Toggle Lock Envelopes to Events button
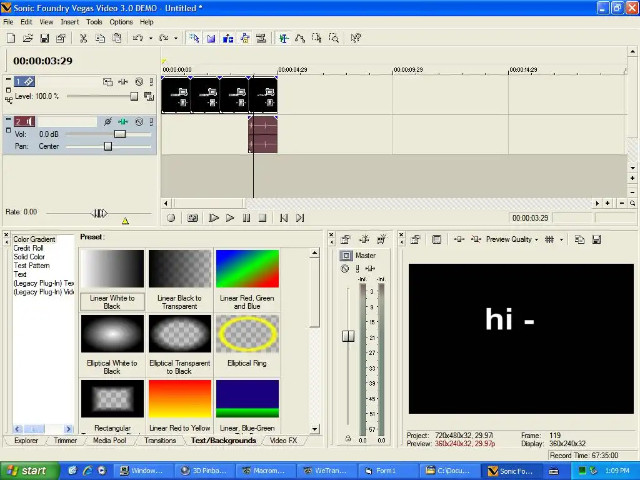This screenshot has width=640, height=480. (244, 38)
